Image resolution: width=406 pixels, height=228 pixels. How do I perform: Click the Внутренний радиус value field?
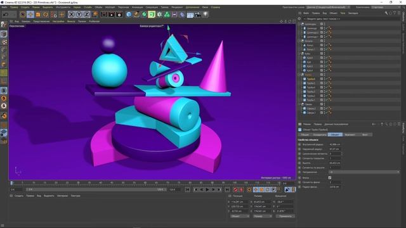pos(335,144)
